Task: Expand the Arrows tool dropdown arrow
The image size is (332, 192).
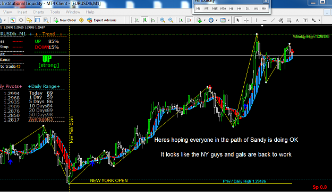Action: [x=319, y=20]
